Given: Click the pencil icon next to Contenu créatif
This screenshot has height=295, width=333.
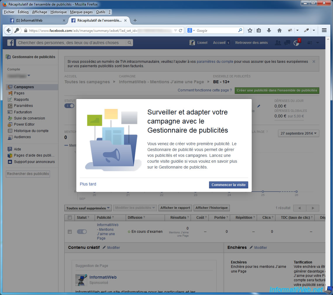Looking at the screenshot, I should coord(104,247).
